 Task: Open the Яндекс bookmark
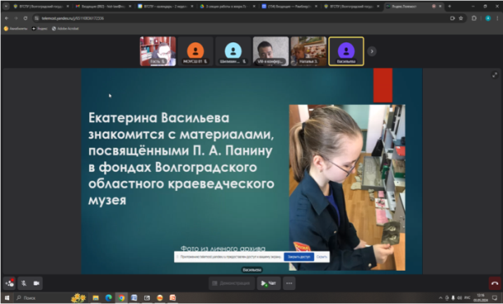(x=39, y=28)
